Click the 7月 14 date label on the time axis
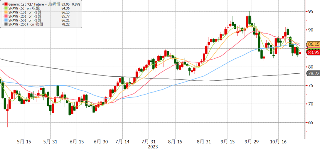Viewport: 320px width, 150px height. coord(122,141)
